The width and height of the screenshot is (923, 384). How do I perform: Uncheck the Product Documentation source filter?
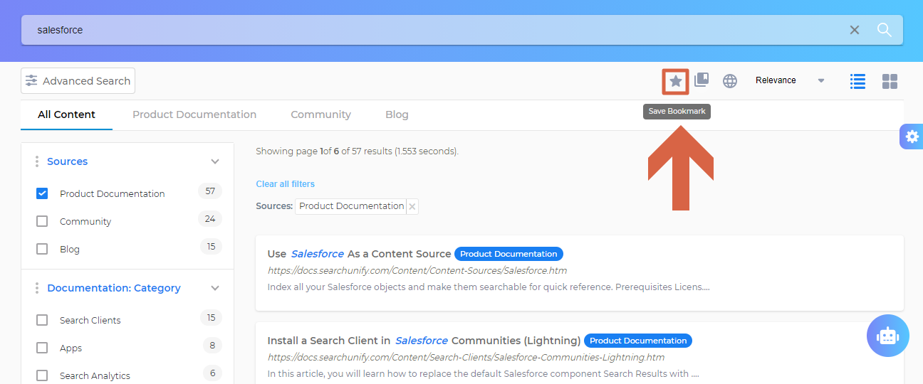tap(42, 193)
